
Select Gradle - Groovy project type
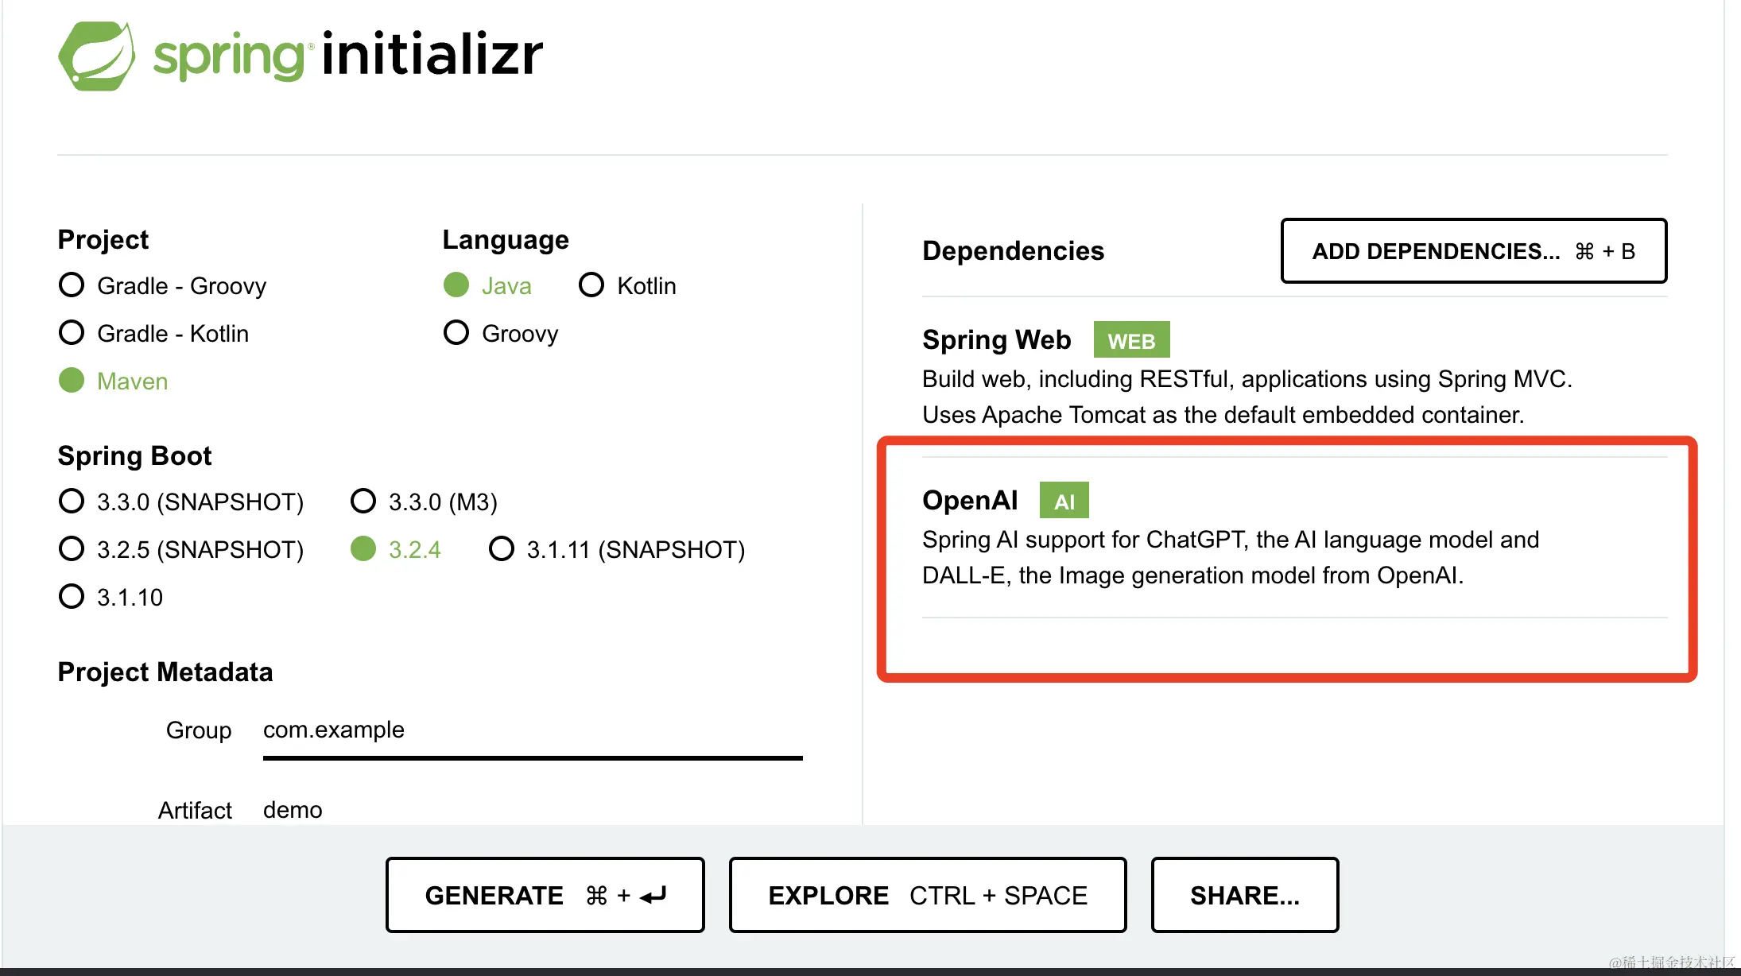point(163,285)
